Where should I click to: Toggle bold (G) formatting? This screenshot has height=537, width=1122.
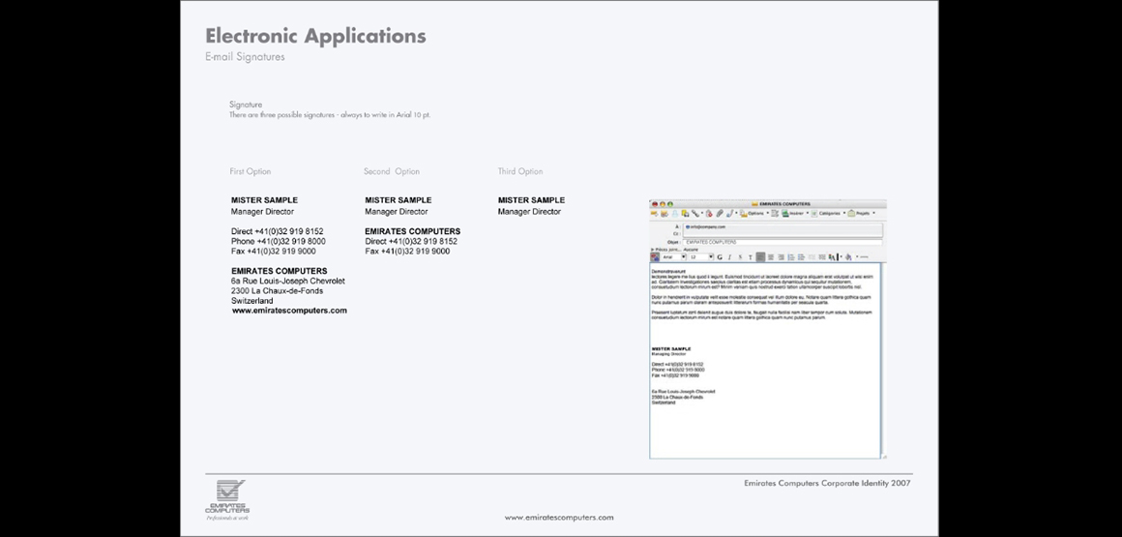coord(720,257)
